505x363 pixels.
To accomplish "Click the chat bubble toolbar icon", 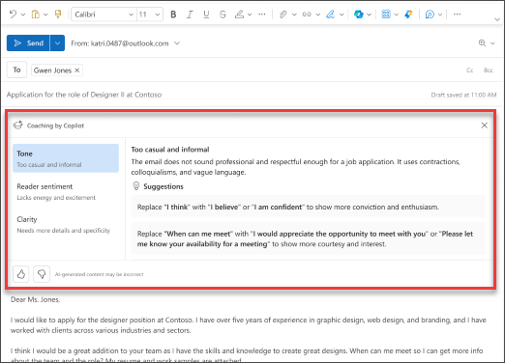I will (x=430, y=14).
